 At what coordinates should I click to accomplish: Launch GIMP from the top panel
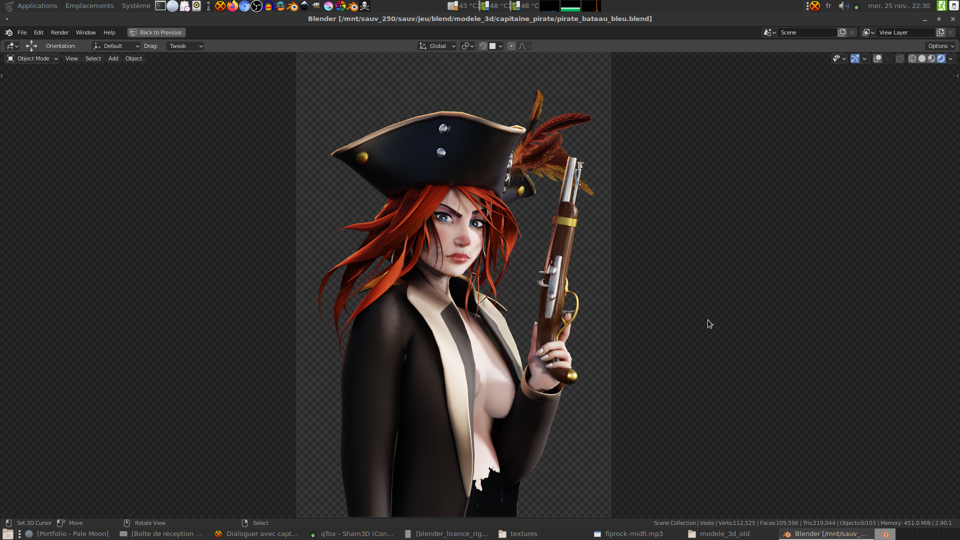click(316, 6)
